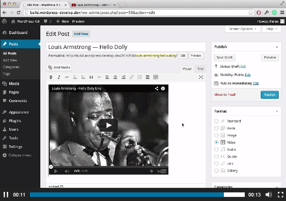
Task: Select the Image post format
Action: coord(216,135)
